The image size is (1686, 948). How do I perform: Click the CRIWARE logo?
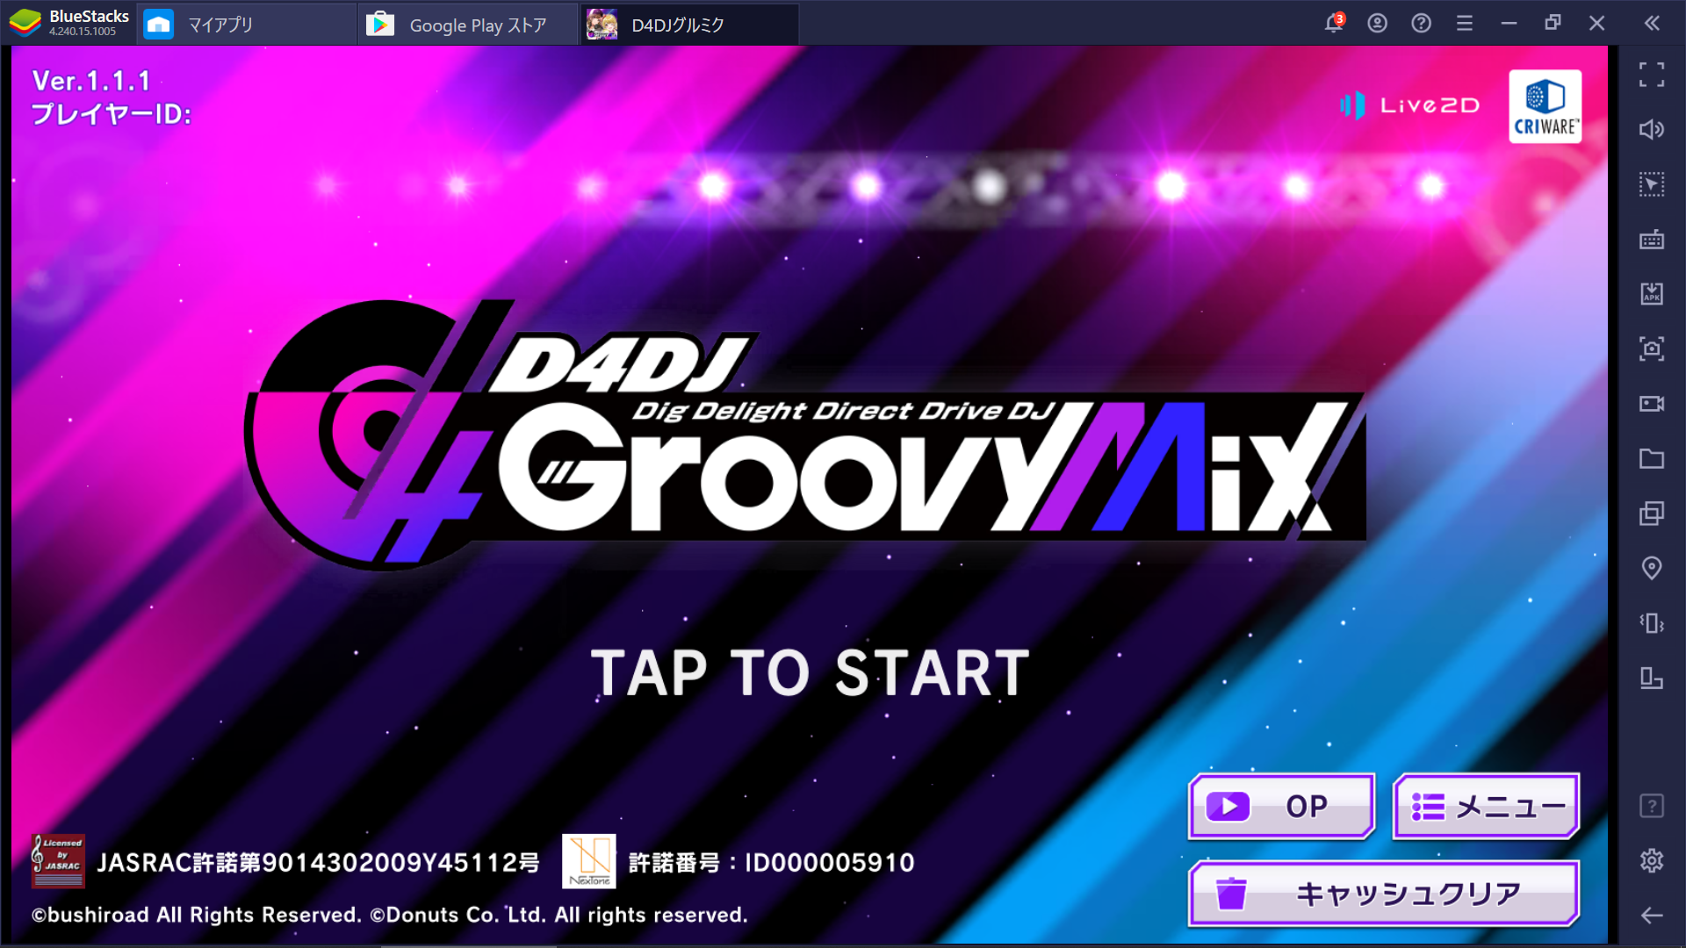tap(1545, 106)
